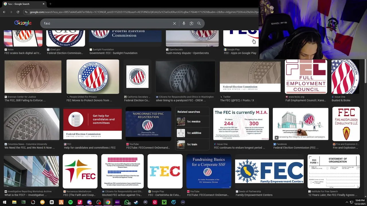Open 4K Downloader in taskbar
Screen dimensions: 367x206
point(145,202)
